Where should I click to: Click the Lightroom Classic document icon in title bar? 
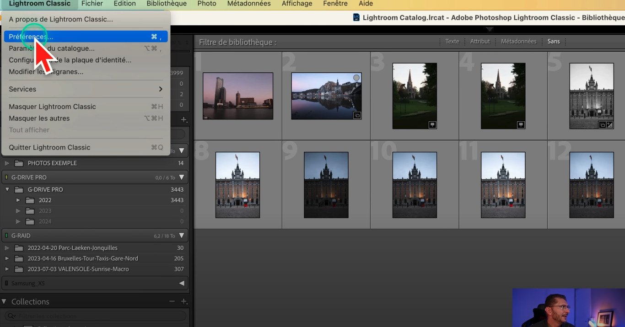(x=356, y=17)
